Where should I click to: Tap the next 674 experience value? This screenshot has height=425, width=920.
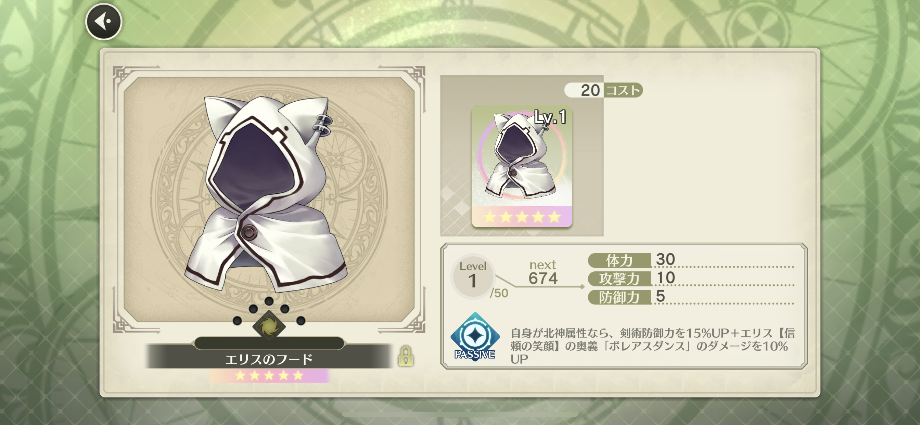[543, 272]
